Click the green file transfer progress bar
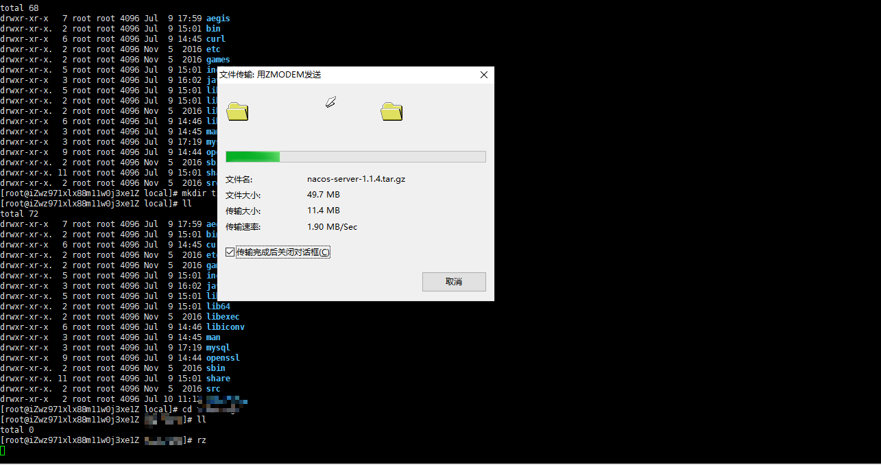The image size is (881, 465). (x=356, y=156)
